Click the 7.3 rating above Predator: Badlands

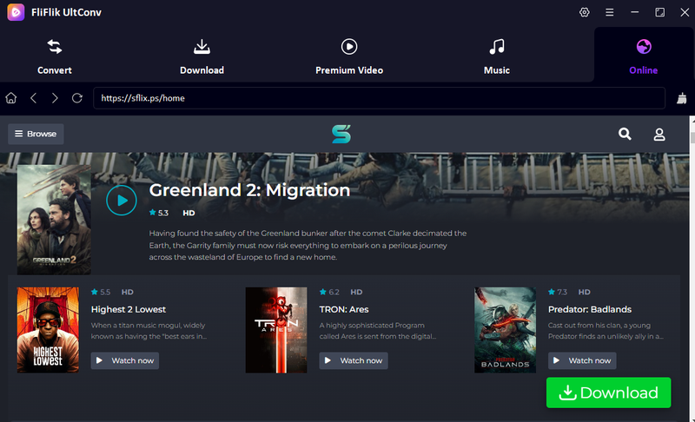(558, 292)
